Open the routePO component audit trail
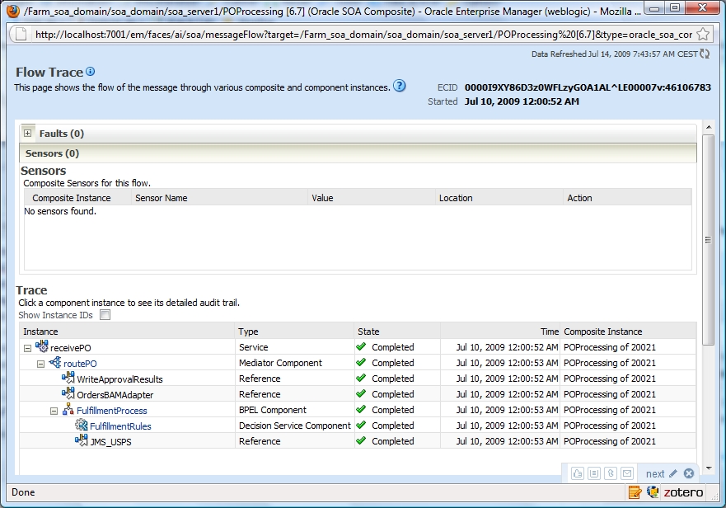This screenshot has height=508, width=726. pos(80,364)
